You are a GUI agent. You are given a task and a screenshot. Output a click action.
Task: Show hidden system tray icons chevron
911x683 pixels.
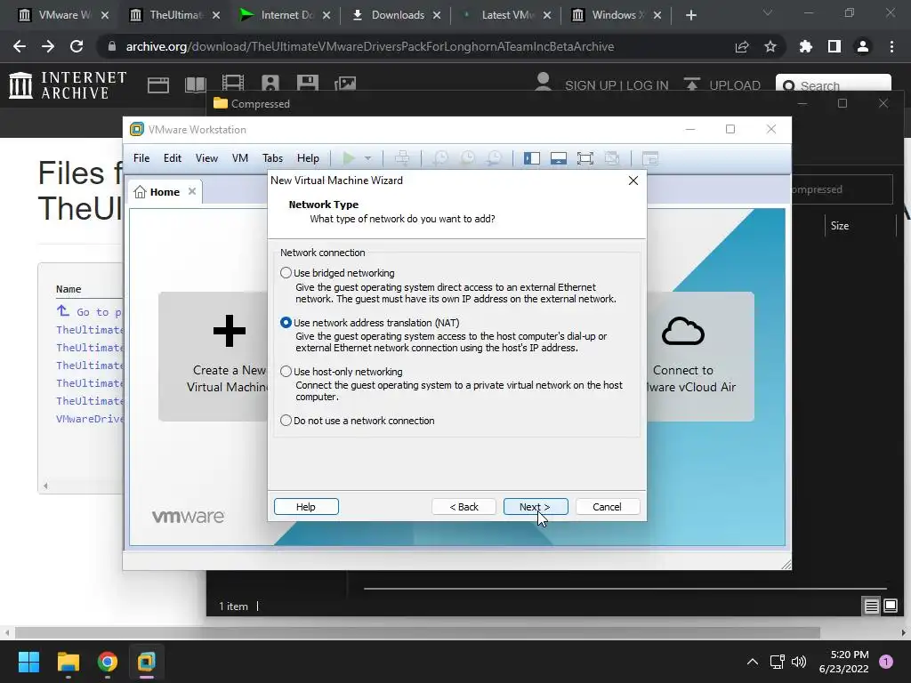(x=753, y=662)
